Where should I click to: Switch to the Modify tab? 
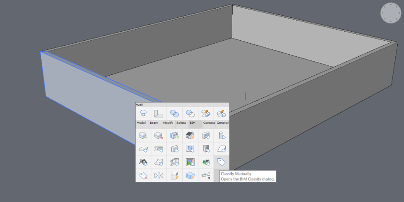click(168, 123)
